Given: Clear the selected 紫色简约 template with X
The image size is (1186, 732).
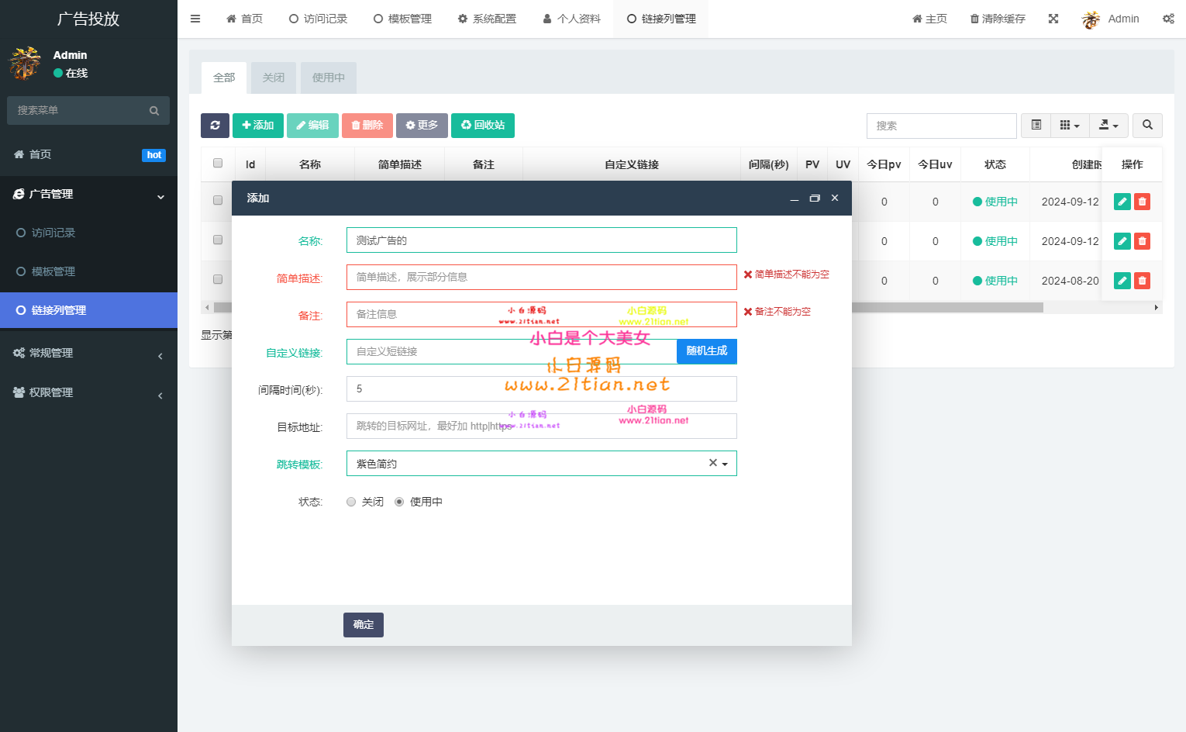Looking at the screenshot, I should pos(712,463).
